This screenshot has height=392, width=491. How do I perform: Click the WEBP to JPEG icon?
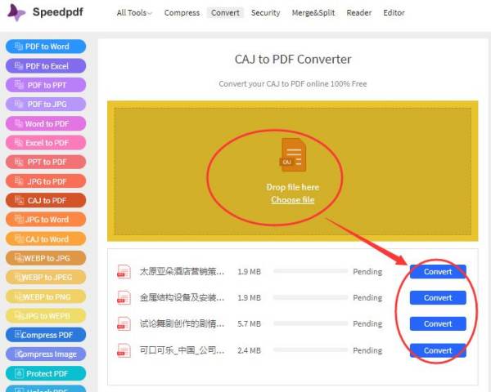tap(18, 277)
